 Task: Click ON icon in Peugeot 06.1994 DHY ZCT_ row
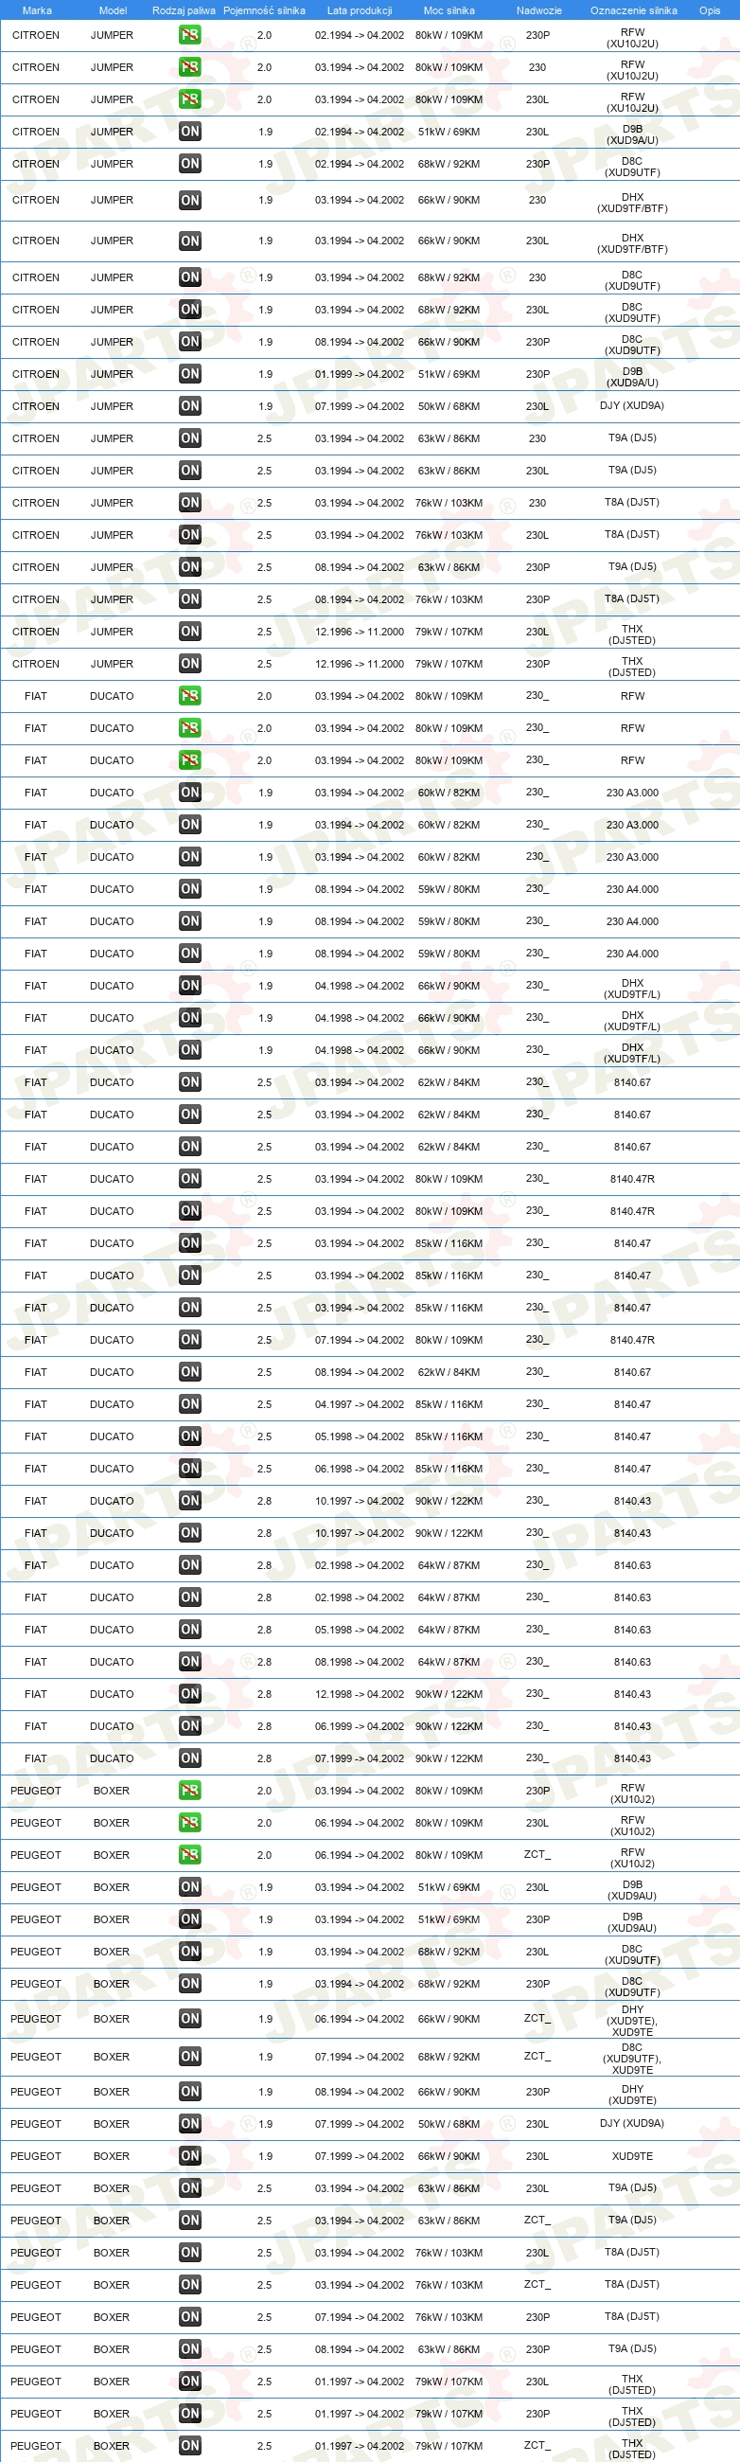(x=190, y=2019)
